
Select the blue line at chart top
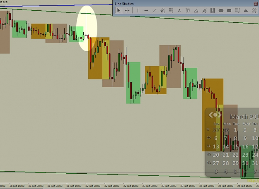pyautogui.click(x=56, y=6)
